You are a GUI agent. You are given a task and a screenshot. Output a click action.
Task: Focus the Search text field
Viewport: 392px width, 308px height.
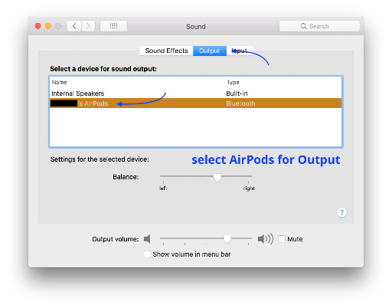pos(319,26)
